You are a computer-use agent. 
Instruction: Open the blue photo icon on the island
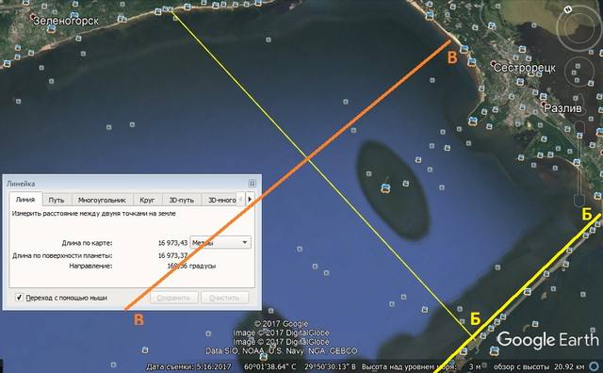pos(384,188)
